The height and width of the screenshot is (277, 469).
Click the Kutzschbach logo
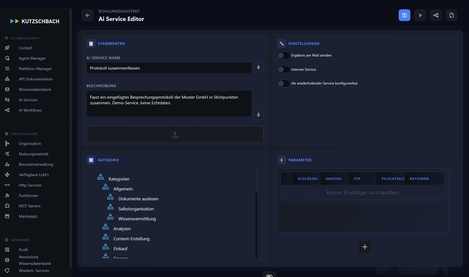click(35, 21)
